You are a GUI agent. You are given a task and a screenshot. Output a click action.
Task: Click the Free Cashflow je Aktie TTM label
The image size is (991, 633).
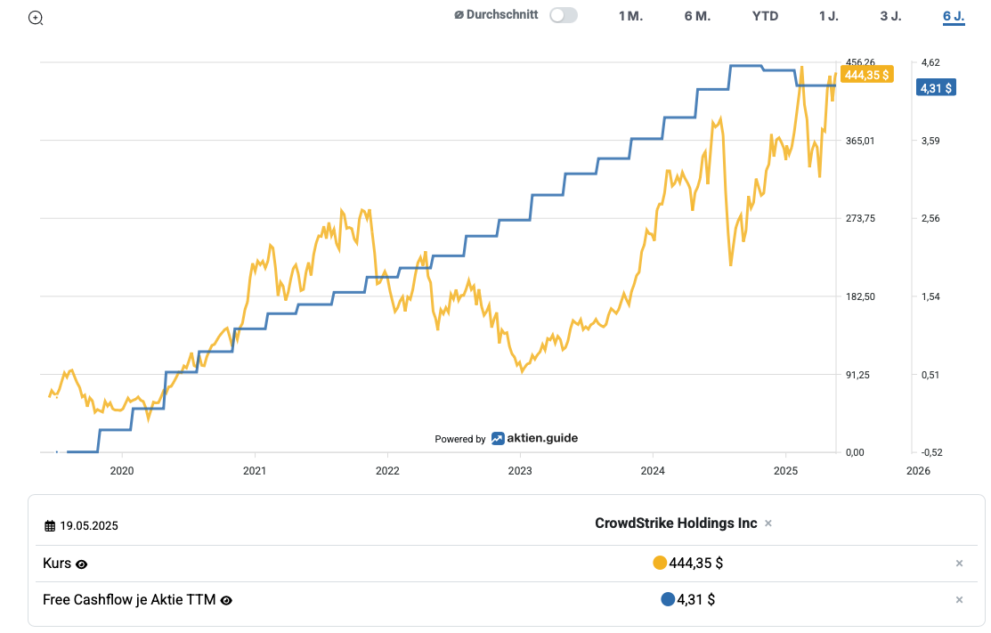(x=129, y=600)
